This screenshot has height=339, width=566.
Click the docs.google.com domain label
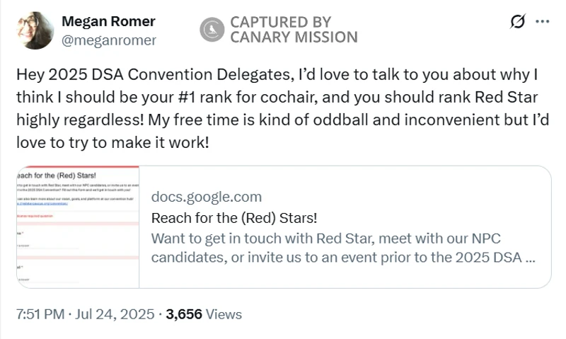206,197
